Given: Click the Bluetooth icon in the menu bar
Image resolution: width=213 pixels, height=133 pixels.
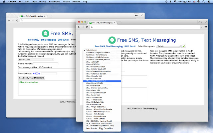Looking at the screenshot, I should (x=171, y=2).
